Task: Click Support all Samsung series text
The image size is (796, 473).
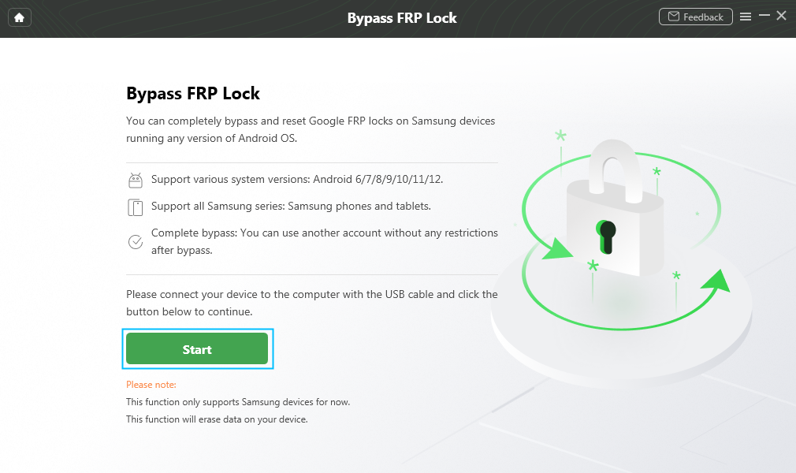Action: coord(291,206)
